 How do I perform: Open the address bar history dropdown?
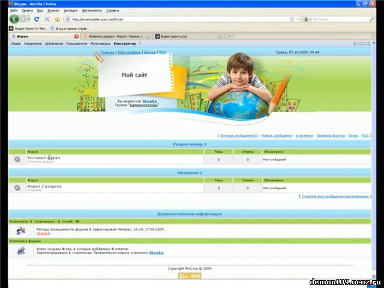click(298, 19)
